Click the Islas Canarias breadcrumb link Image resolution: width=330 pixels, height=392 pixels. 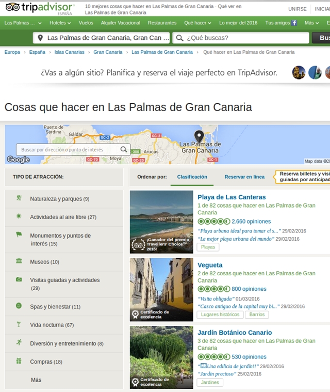(70, 52)
